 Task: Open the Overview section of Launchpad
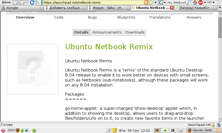pos(25,17)
